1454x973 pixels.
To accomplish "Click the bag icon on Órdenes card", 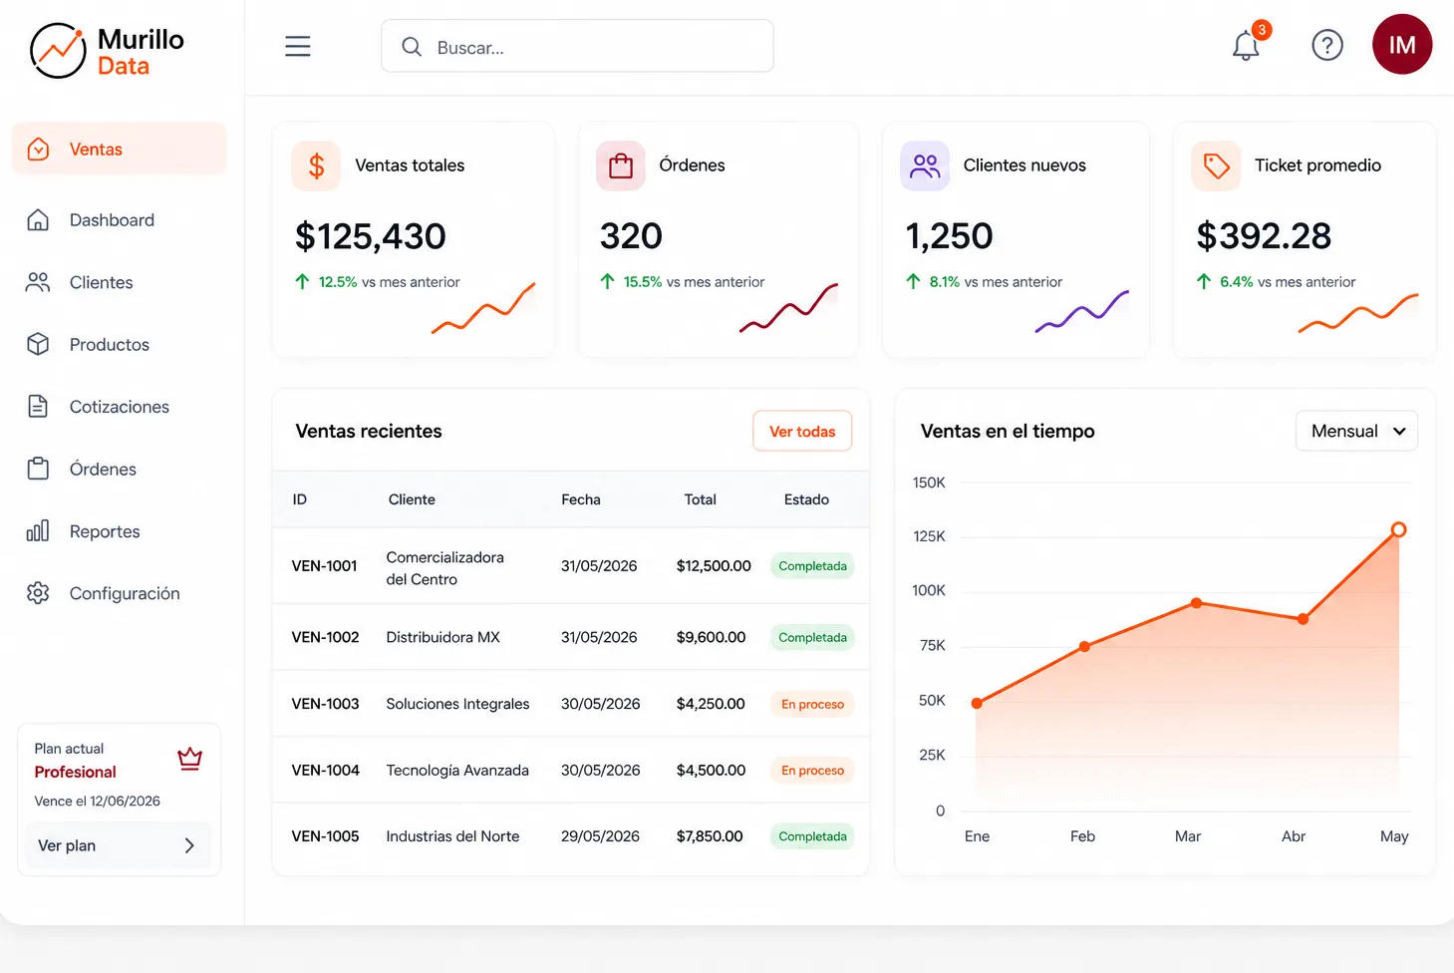I will point(621,165).
